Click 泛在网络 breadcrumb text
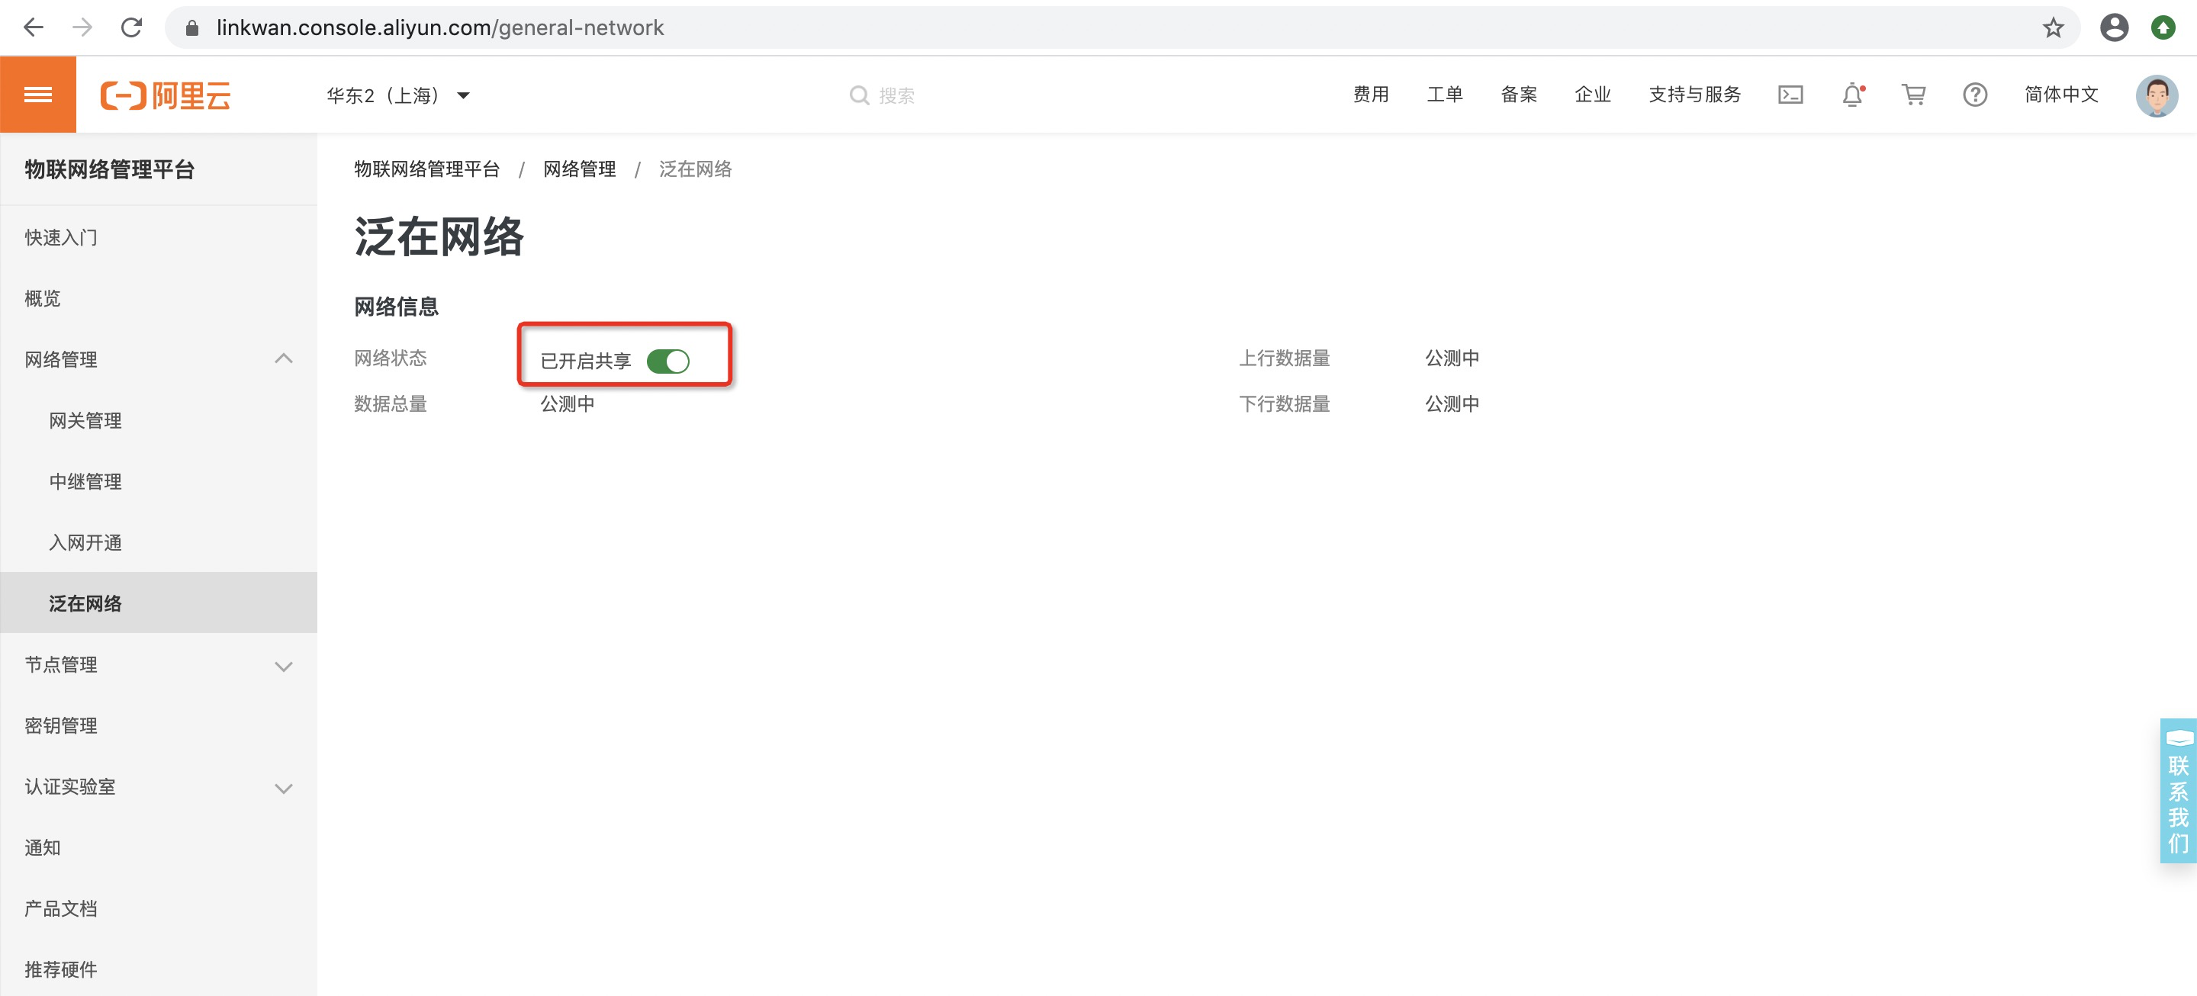 coord(695,169)
